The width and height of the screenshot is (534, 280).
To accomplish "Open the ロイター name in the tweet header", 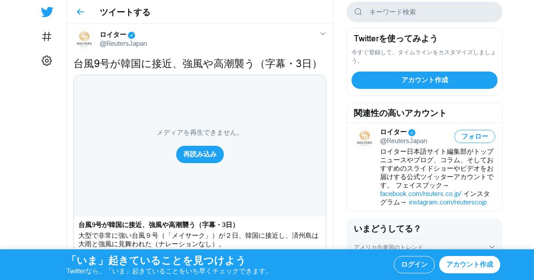I will click(113, 35).
